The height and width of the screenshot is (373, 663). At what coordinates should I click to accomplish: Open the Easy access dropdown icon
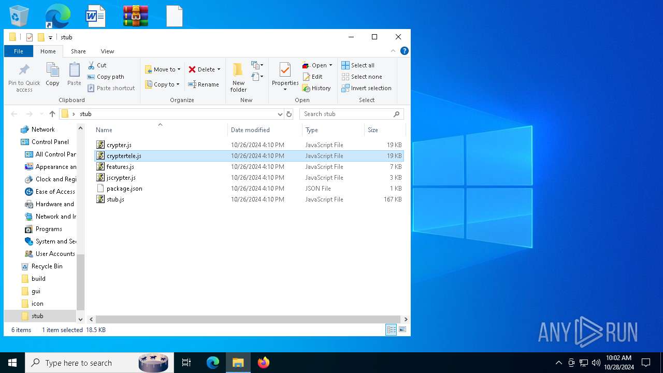coord(257,77)
